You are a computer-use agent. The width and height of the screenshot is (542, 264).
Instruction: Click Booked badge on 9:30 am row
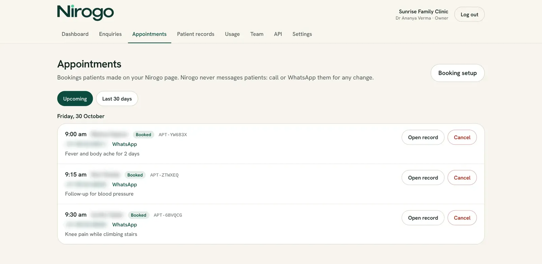click(x=138, y=215)
